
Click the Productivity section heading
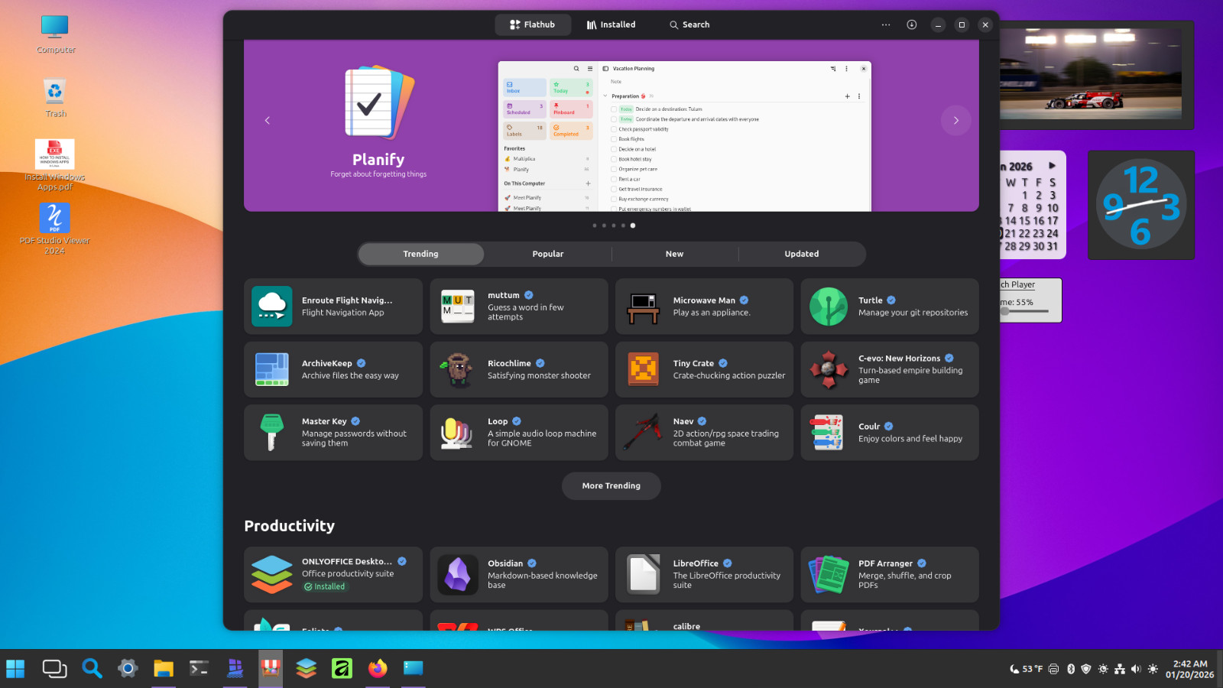(x=289, y=526)
